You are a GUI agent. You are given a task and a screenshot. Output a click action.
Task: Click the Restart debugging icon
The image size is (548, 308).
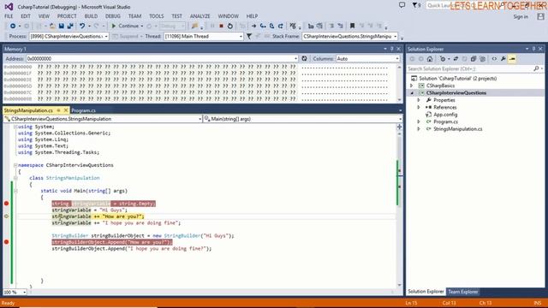coord(230,26)
